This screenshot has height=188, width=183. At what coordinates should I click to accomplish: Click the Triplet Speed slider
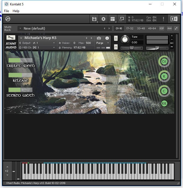[x=20, y=60]
